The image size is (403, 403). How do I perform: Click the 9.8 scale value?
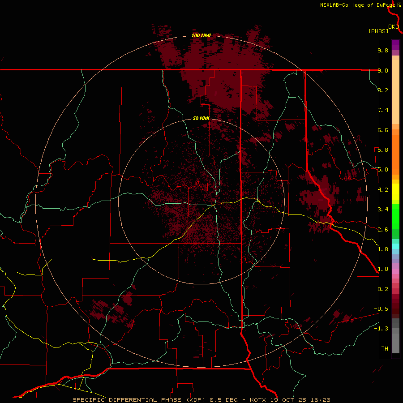[x=383, y=50]
